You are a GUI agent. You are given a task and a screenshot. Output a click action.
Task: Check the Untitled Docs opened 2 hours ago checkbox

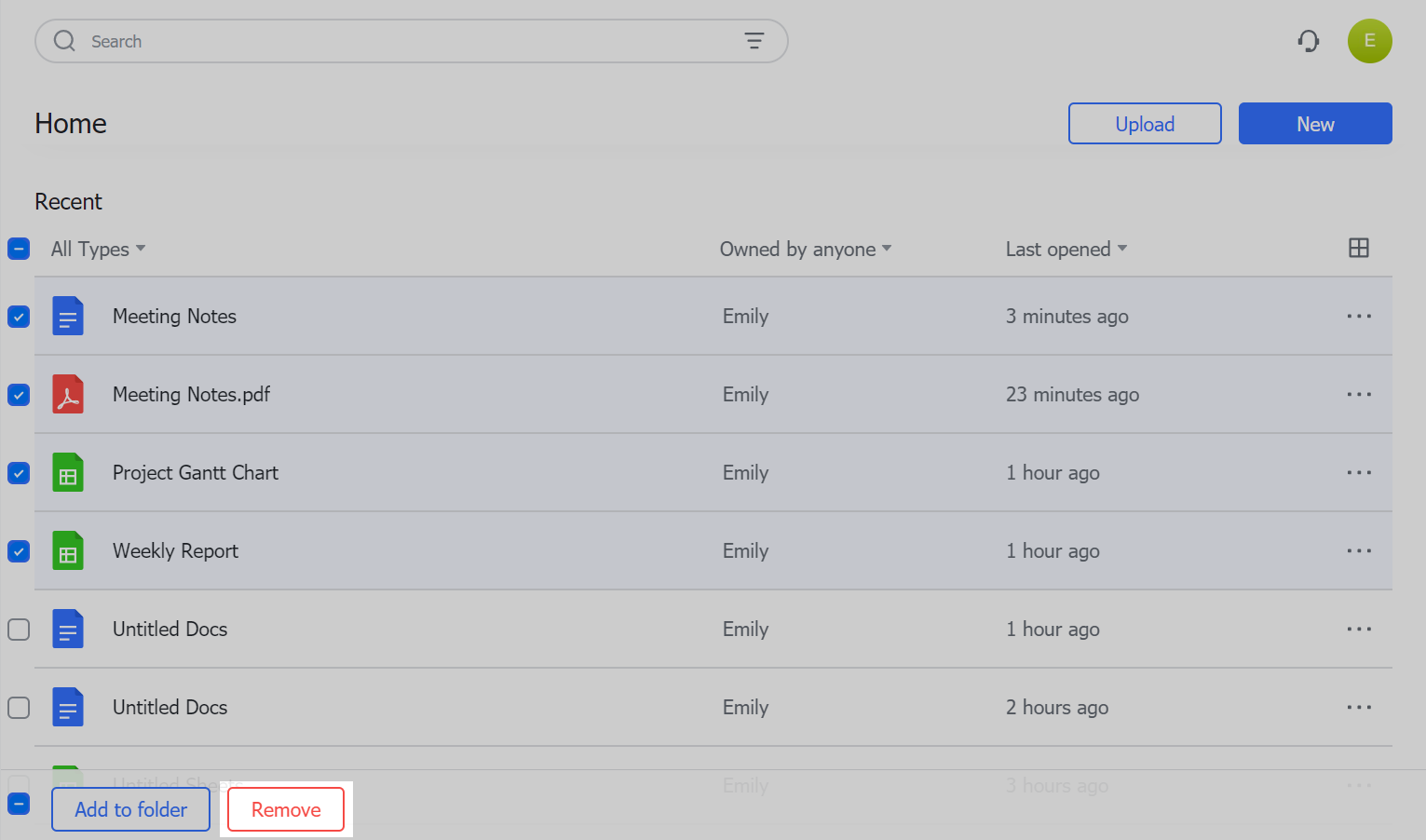pos(19,708)
